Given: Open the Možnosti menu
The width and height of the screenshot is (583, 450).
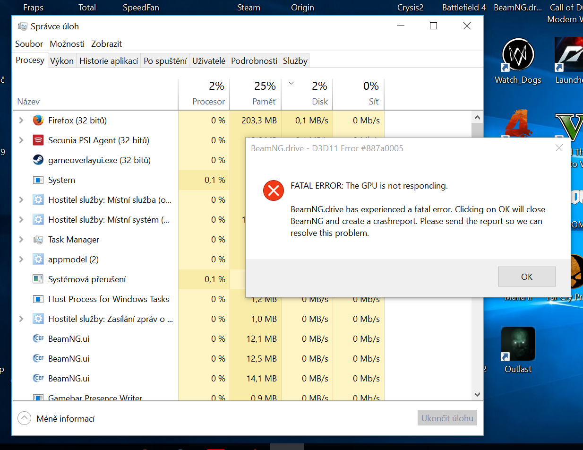Looking at the screenshot, I should [67, 44].
